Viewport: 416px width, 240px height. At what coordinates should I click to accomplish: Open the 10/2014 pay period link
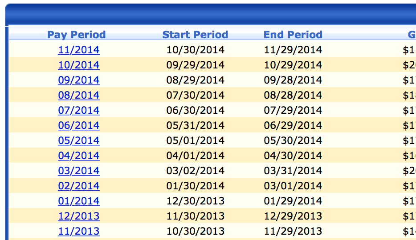pyautogui.click(x=78, y=65)
